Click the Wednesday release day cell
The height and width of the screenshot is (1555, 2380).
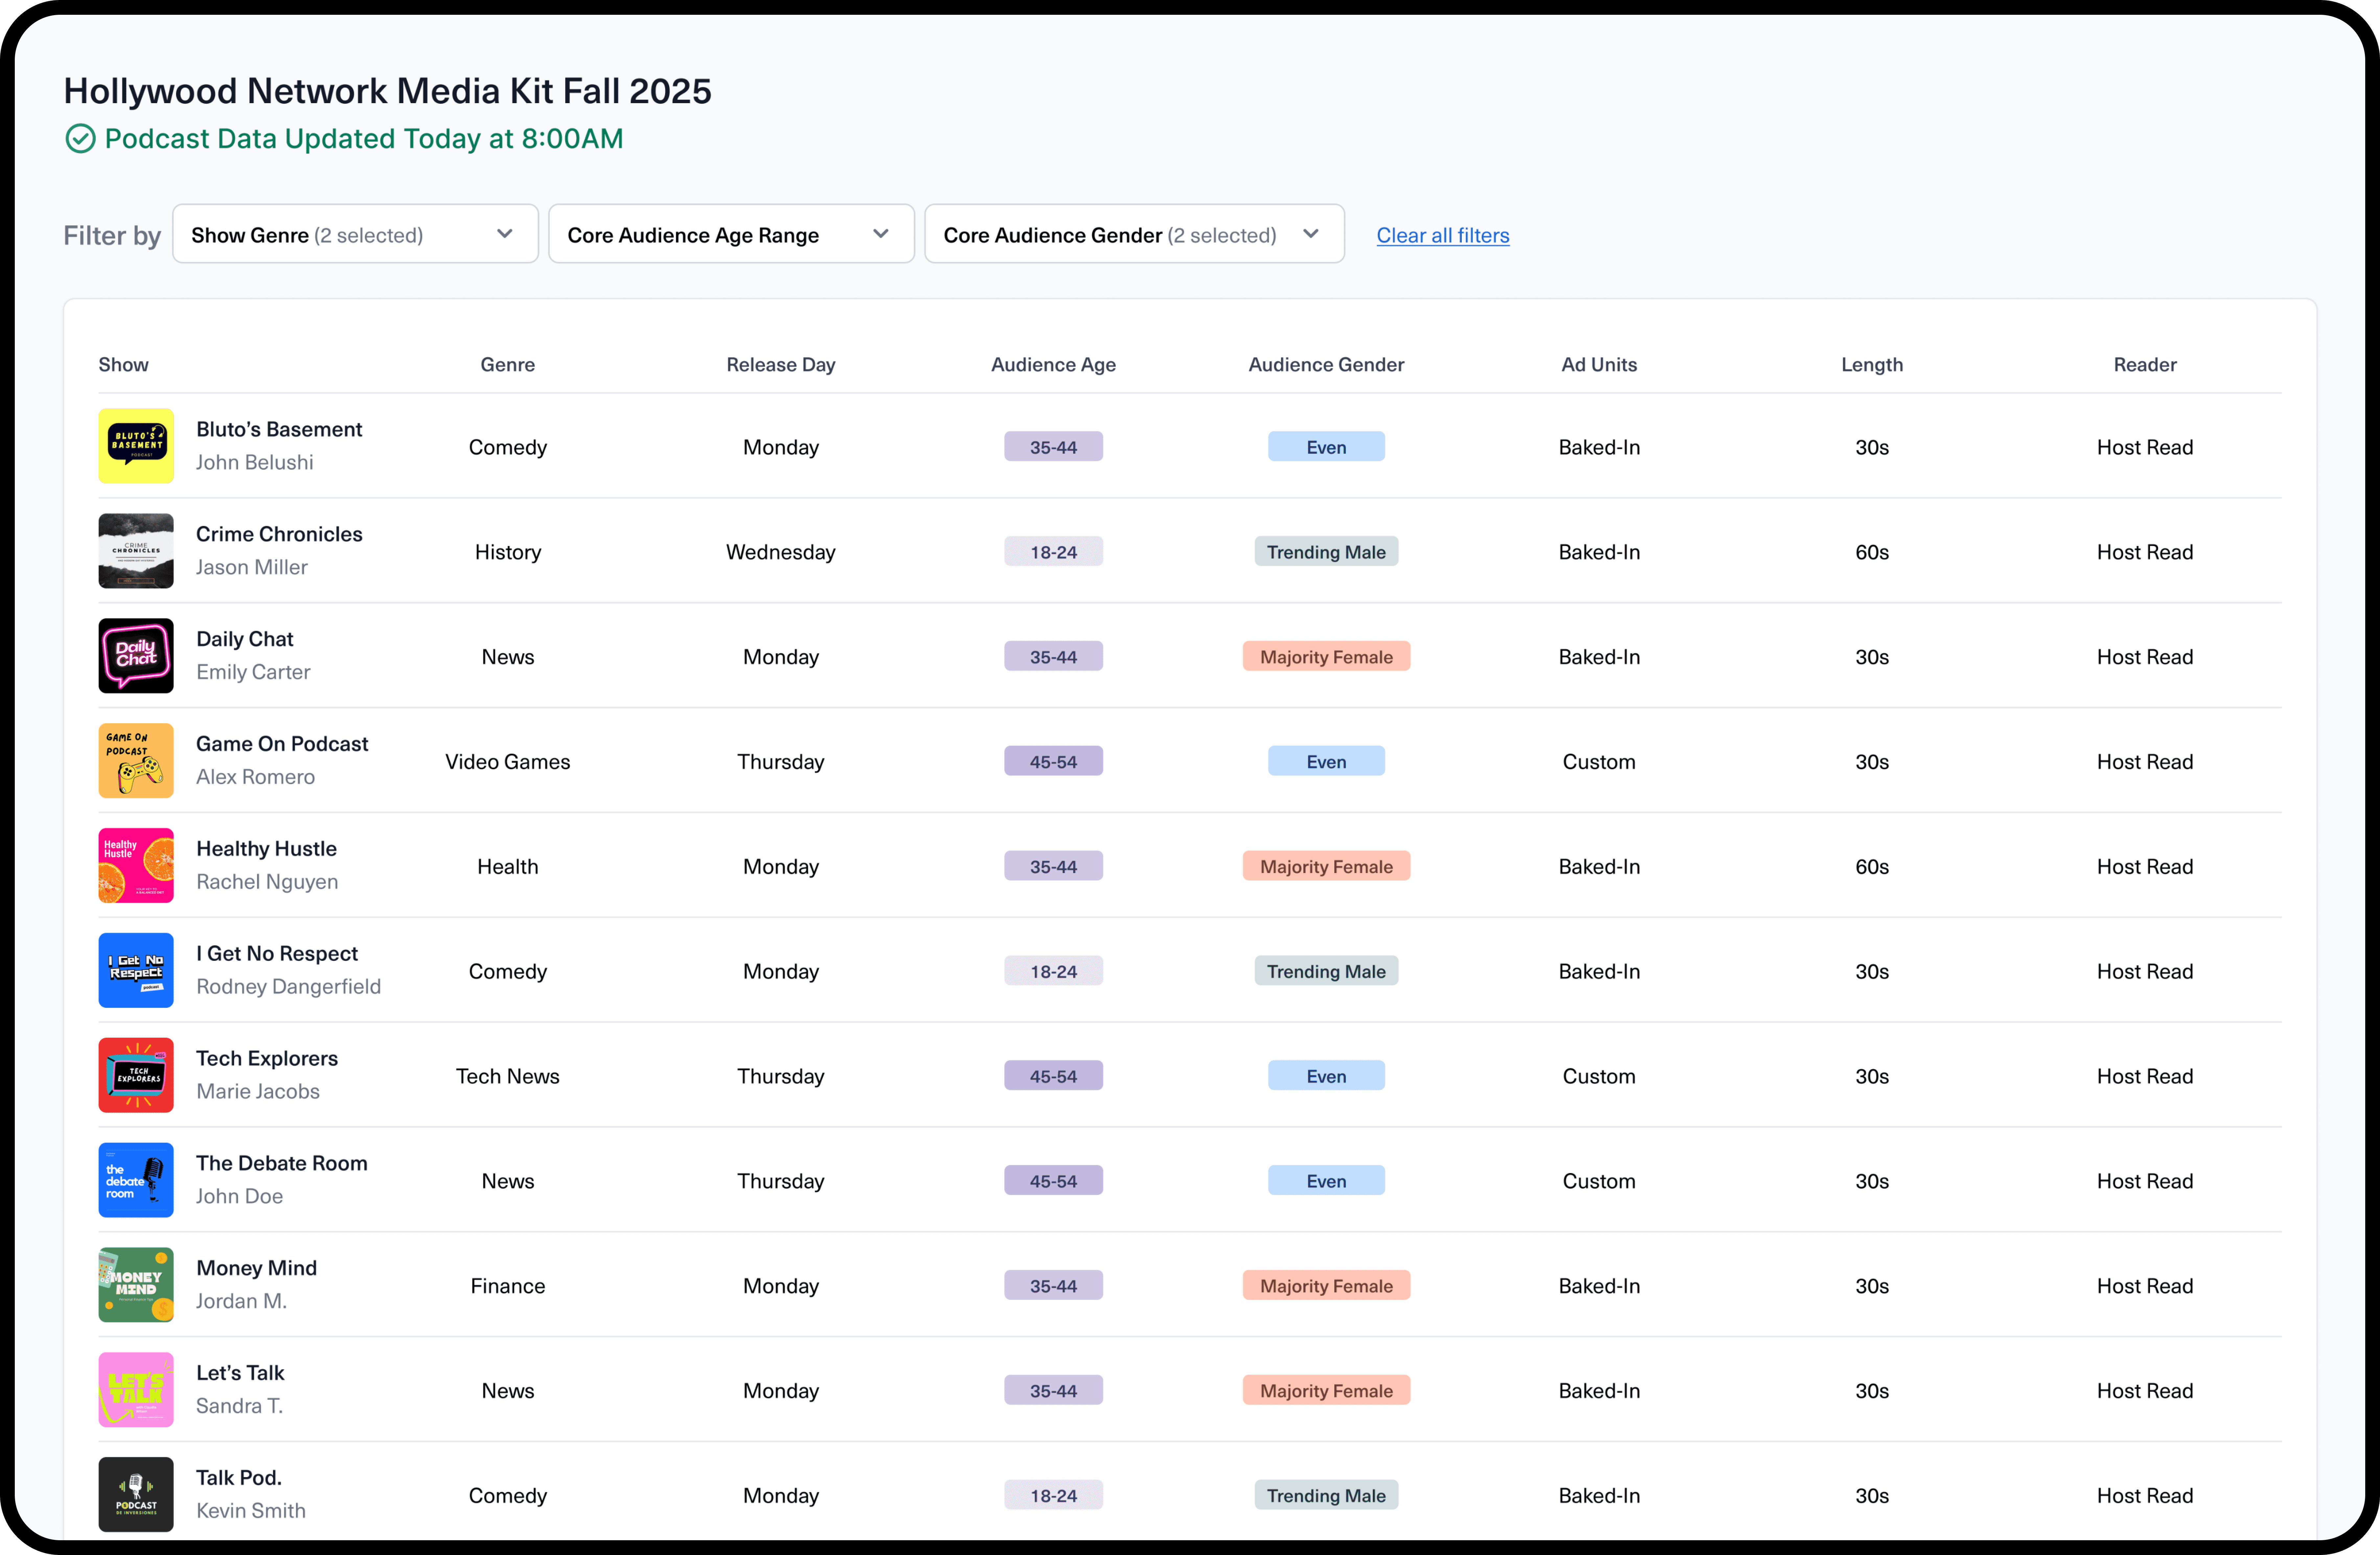click(x=781, y=552)
